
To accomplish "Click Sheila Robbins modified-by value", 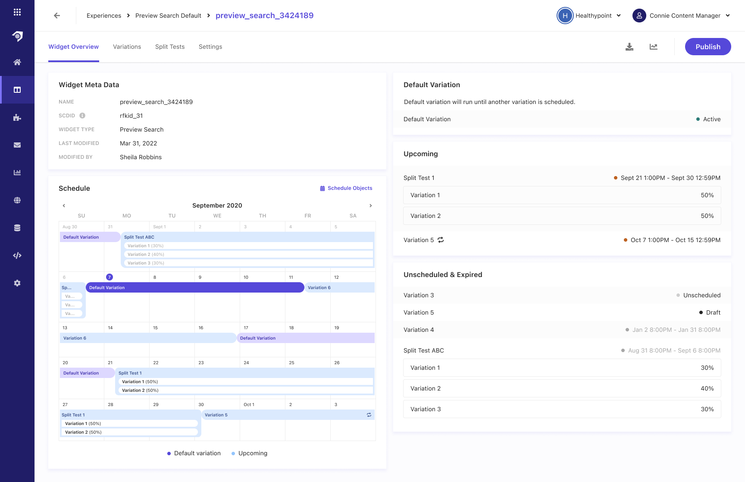I will 141,157.
